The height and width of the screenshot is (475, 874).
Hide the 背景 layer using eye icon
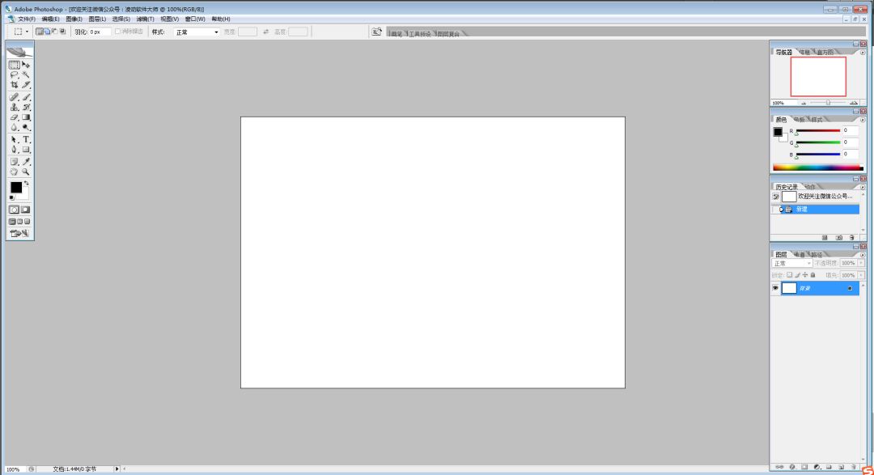775,288
